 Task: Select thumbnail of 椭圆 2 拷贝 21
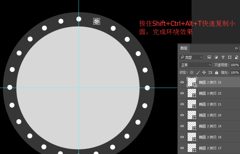(x=192, y=104)
